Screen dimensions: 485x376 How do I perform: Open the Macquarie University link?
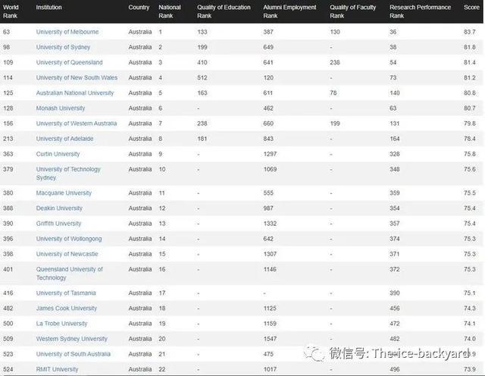click(x=64, y=193)
